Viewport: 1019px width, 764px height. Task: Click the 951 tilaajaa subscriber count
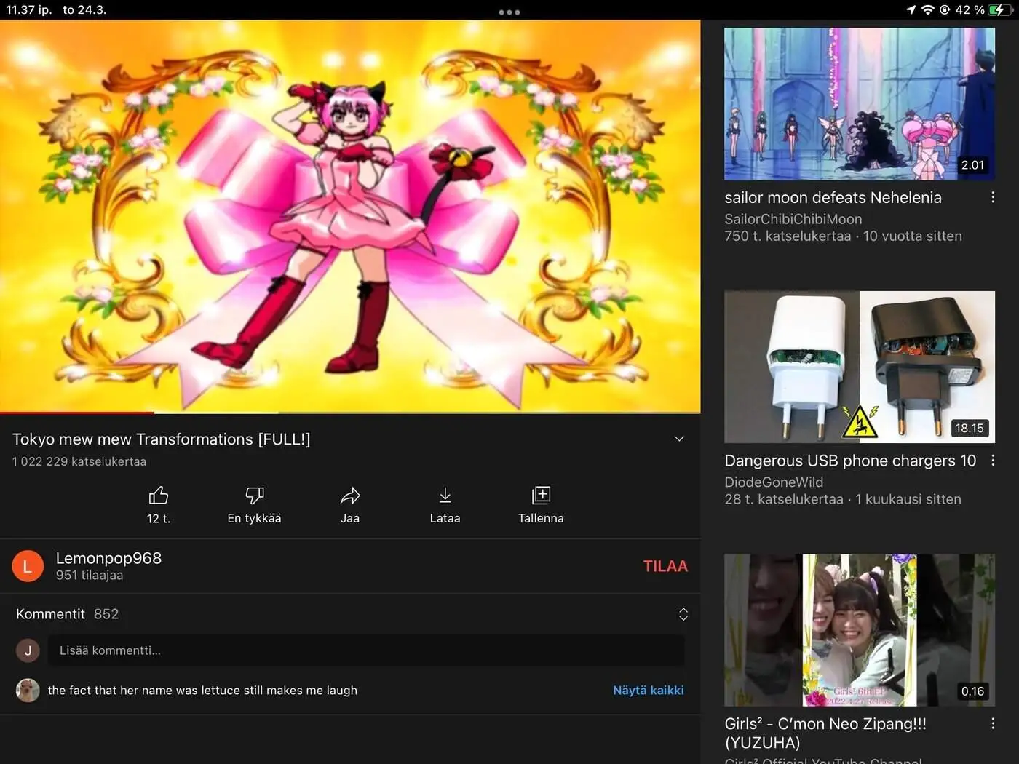click(x=90, y=575)
